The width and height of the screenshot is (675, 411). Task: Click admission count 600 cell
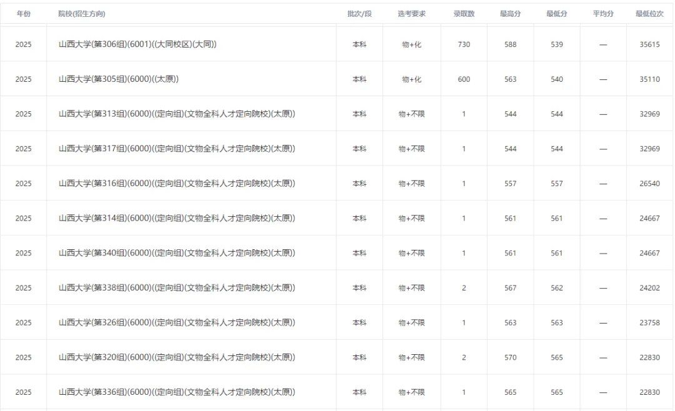464,79
